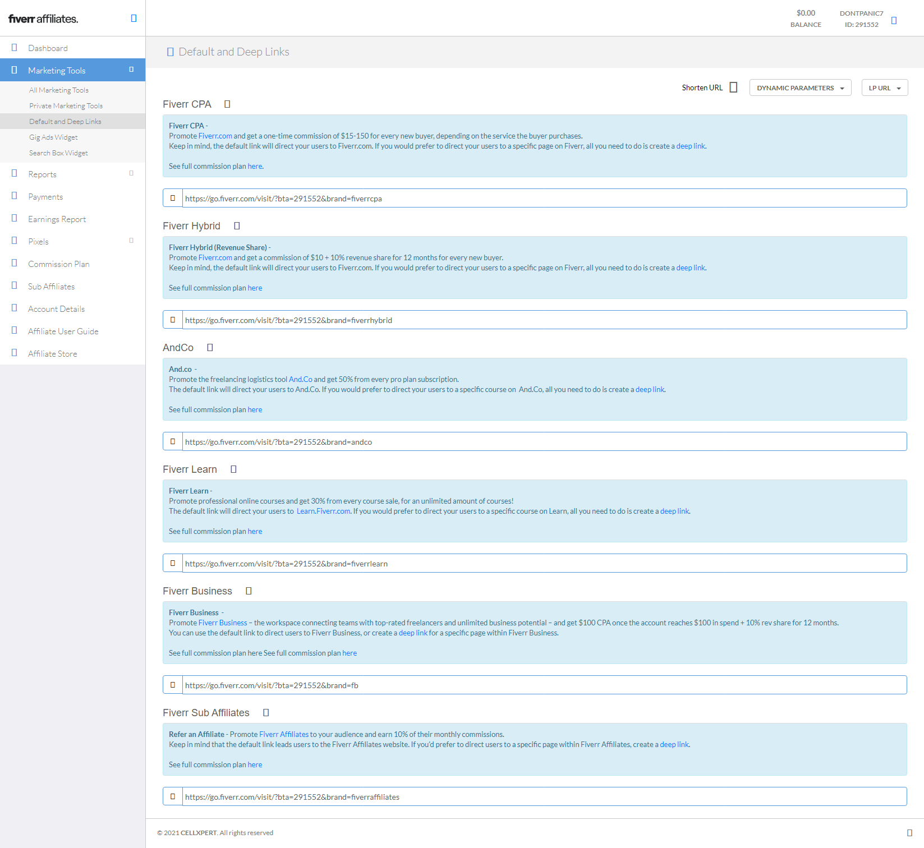
Task: Click the Learn.Fiverr.com link
Action: pyautogui.click(x=323, y=511)
